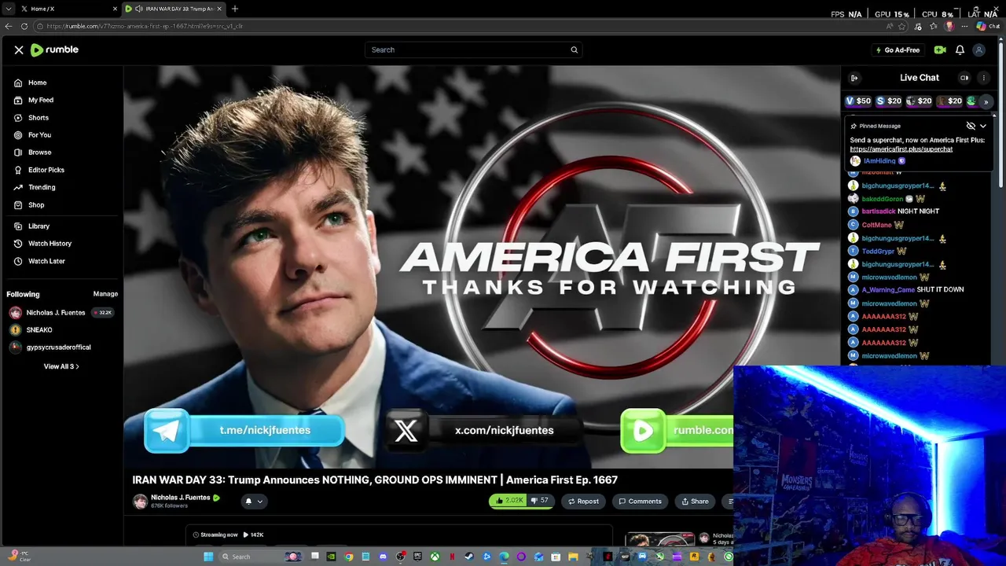Open Browse in the sidebar

pyautogui.click(x=39, y=153)
